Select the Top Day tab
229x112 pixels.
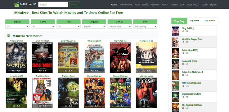click(179, 21)
